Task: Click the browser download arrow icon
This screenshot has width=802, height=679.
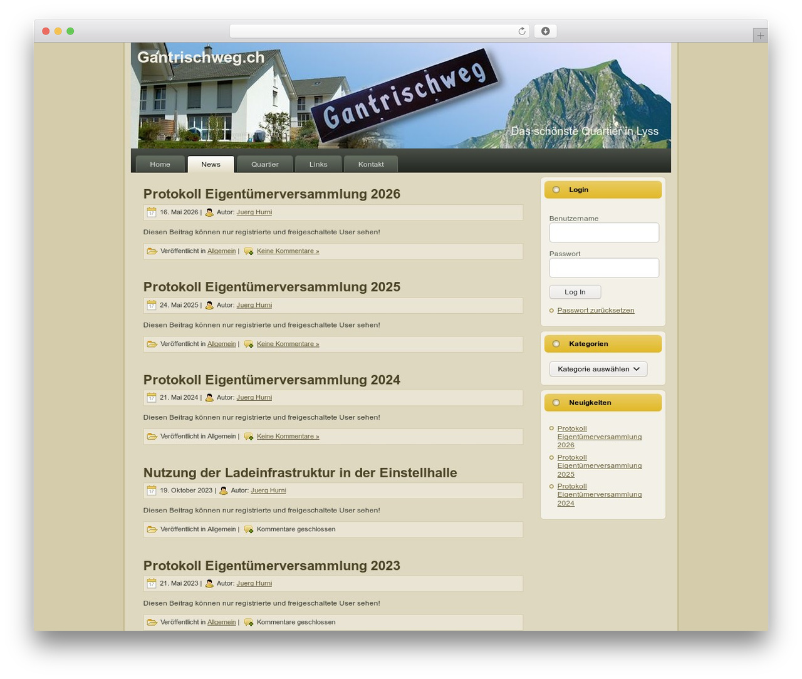Action: tap(545, 31)
